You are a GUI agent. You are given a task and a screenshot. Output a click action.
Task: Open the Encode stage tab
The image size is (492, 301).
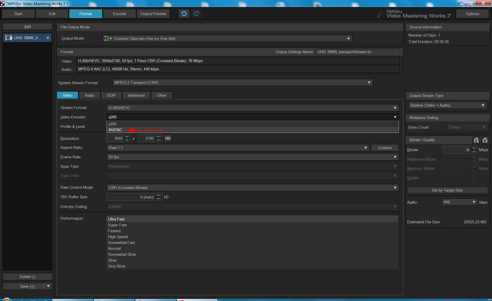click(x=119, y=14)
